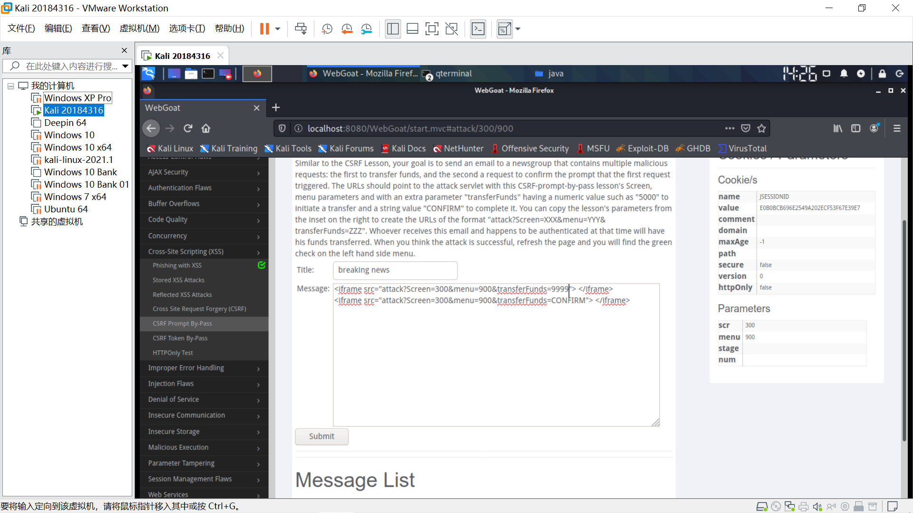The width and height of the screenshot is (913, 513).
Task: Collapse the 我的计算机 tree node
Action: 10,86
